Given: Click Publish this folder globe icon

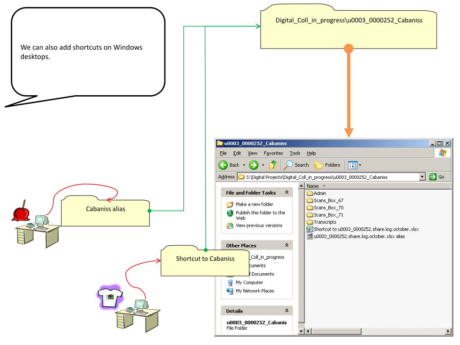Looking at the screenshot, I should (230, 213).
